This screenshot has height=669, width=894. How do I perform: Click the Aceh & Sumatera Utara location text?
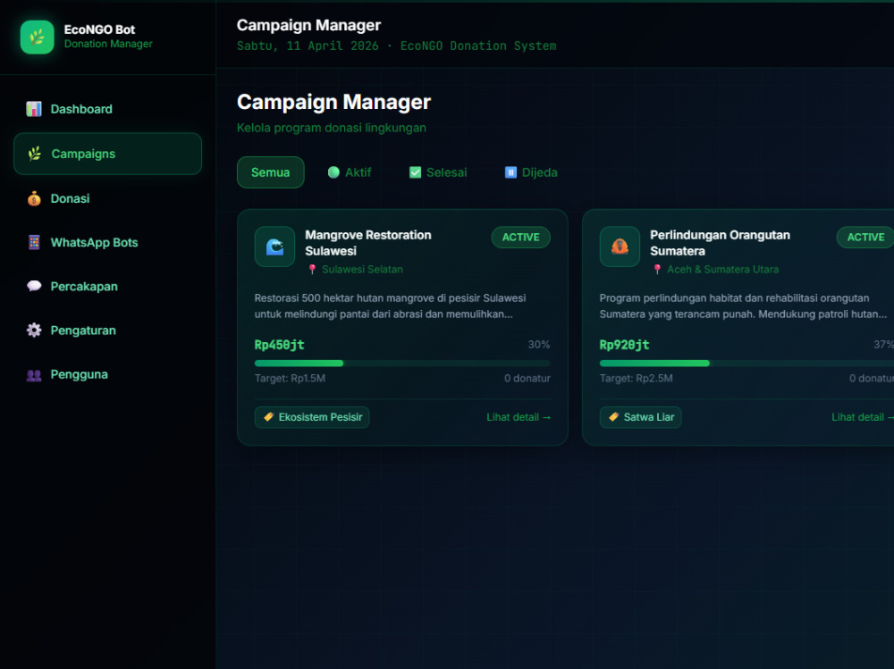(723, 270)
